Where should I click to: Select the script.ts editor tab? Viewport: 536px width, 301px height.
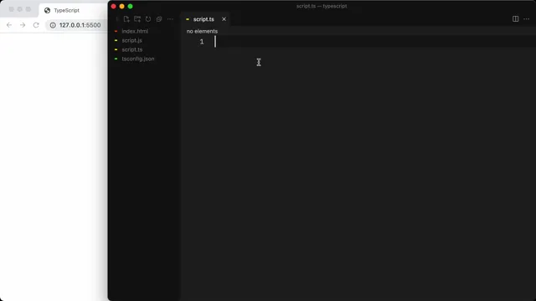[205, 19]
